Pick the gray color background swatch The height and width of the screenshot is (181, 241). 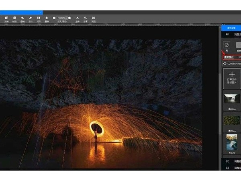pyautogui.click(x=239, y=45)
